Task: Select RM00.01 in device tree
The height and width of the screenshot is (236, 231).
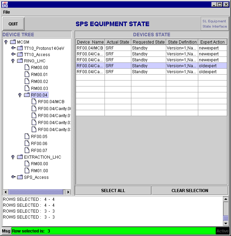Action: (x=39, y=74)
